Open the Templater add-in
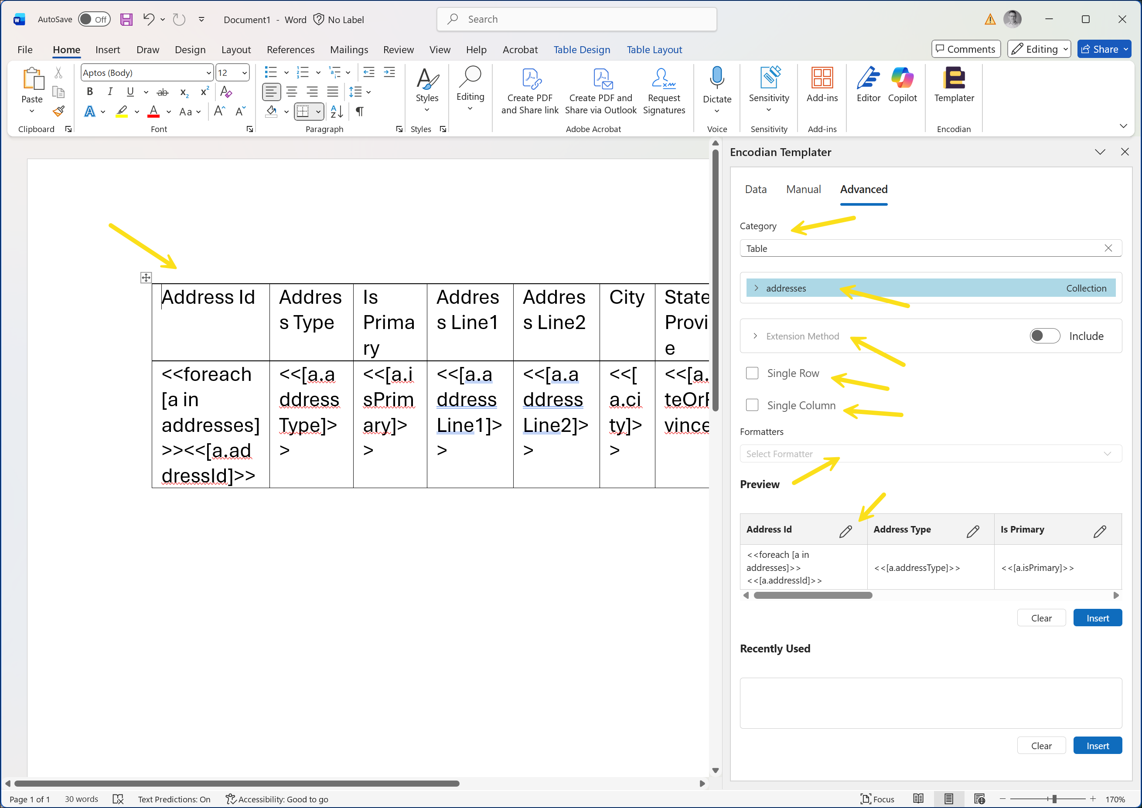This screenshot has height=808, width=1142. (x=953, y=85)
